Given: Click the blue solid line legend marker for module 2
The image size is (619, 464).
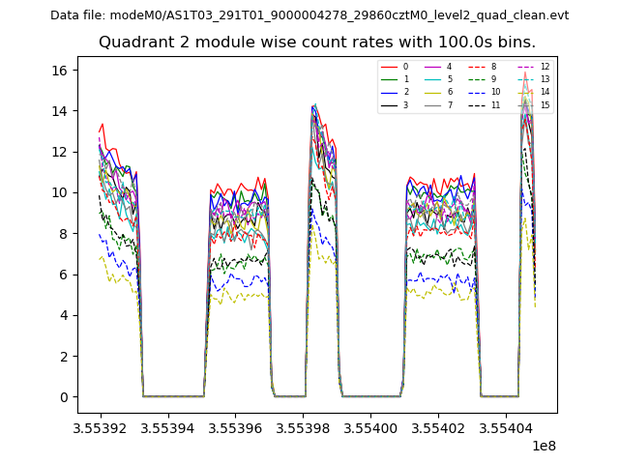Looking at the screenshot, I should coord(391,92).
